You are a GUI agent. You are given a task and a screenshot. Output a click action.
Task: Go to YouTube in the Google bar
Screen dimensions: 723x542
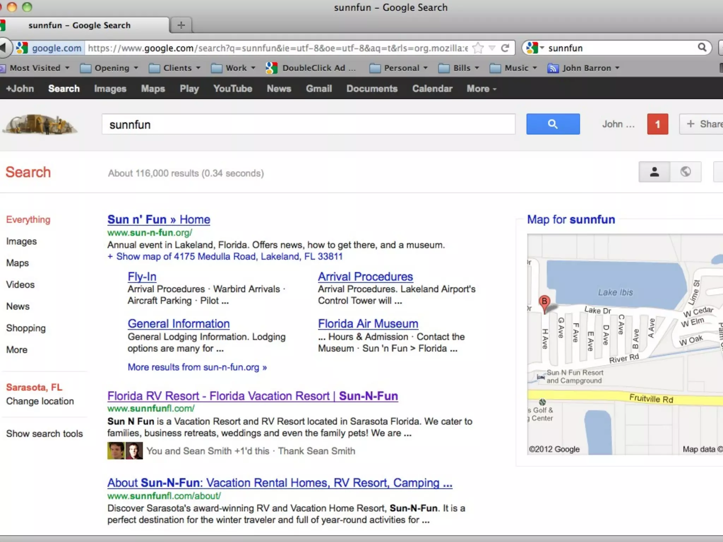coord(232,89)
